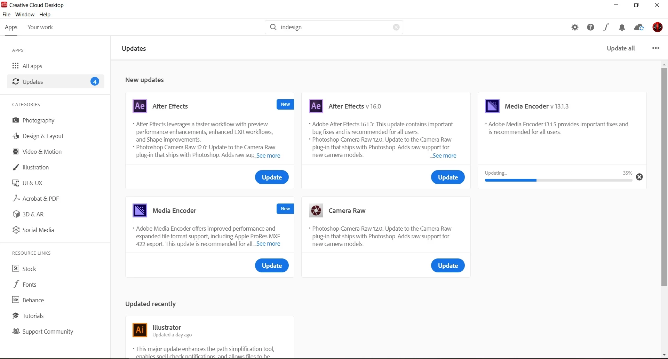The width and height of the screenshot is (668, 359).
Task: Open the settings gear icon
Action: point(575,27)
